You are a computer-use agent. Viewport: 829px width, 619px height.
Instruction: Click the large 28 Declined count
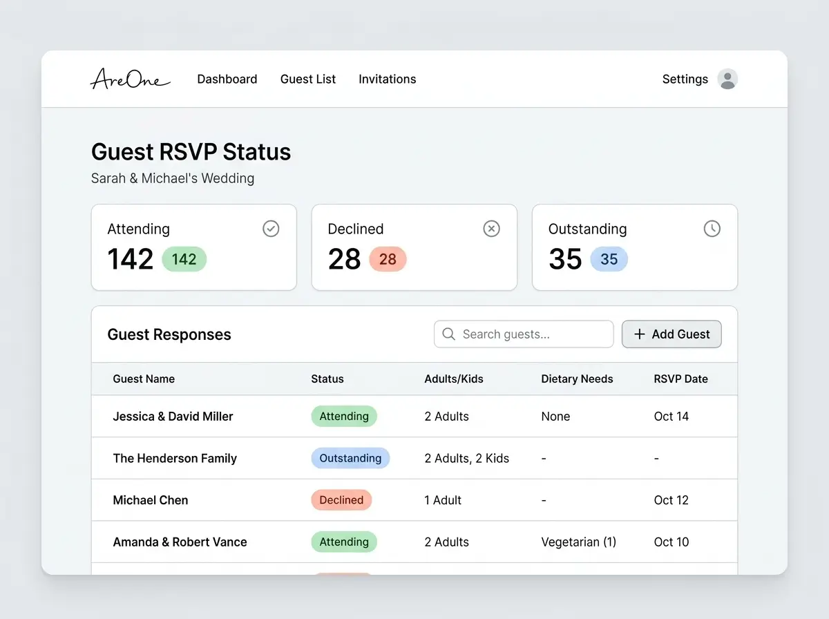(345, 260)
